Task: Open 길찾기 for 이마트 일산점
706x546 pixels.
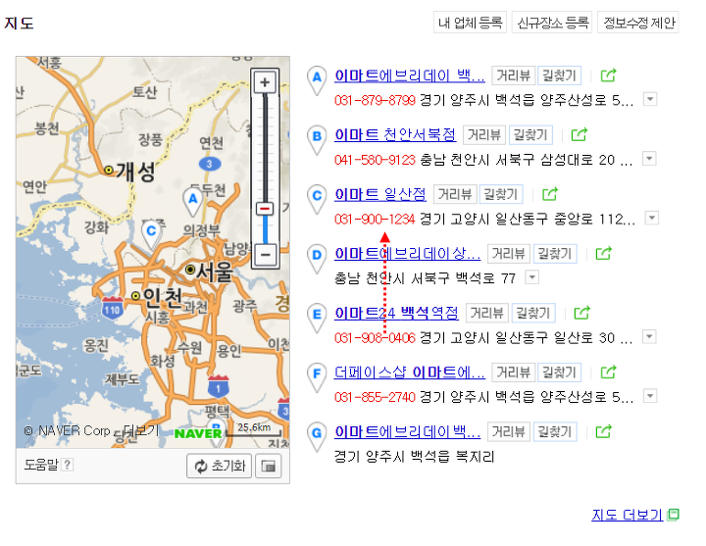Action: coord(501,194)
